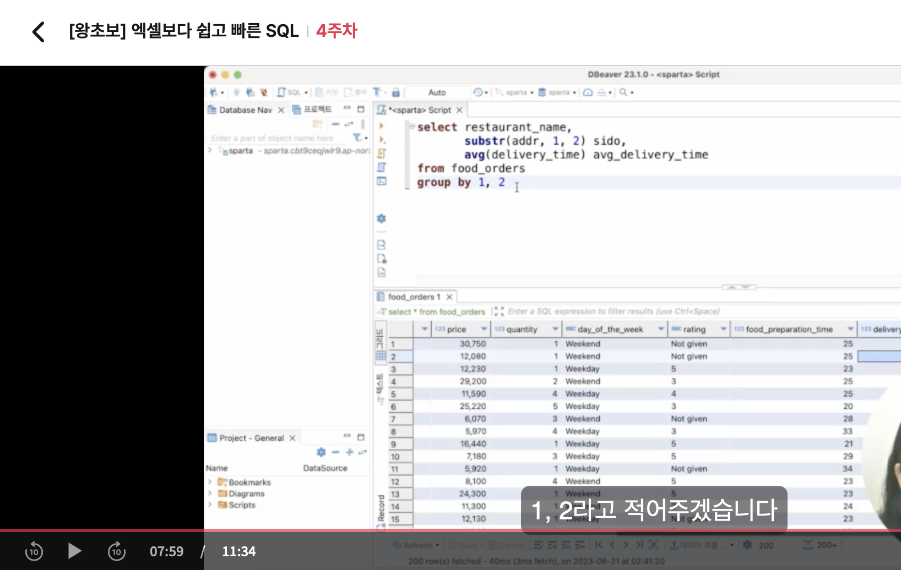Open the rating column filter arrow
The image size is (901, 570).
[723, 329]
